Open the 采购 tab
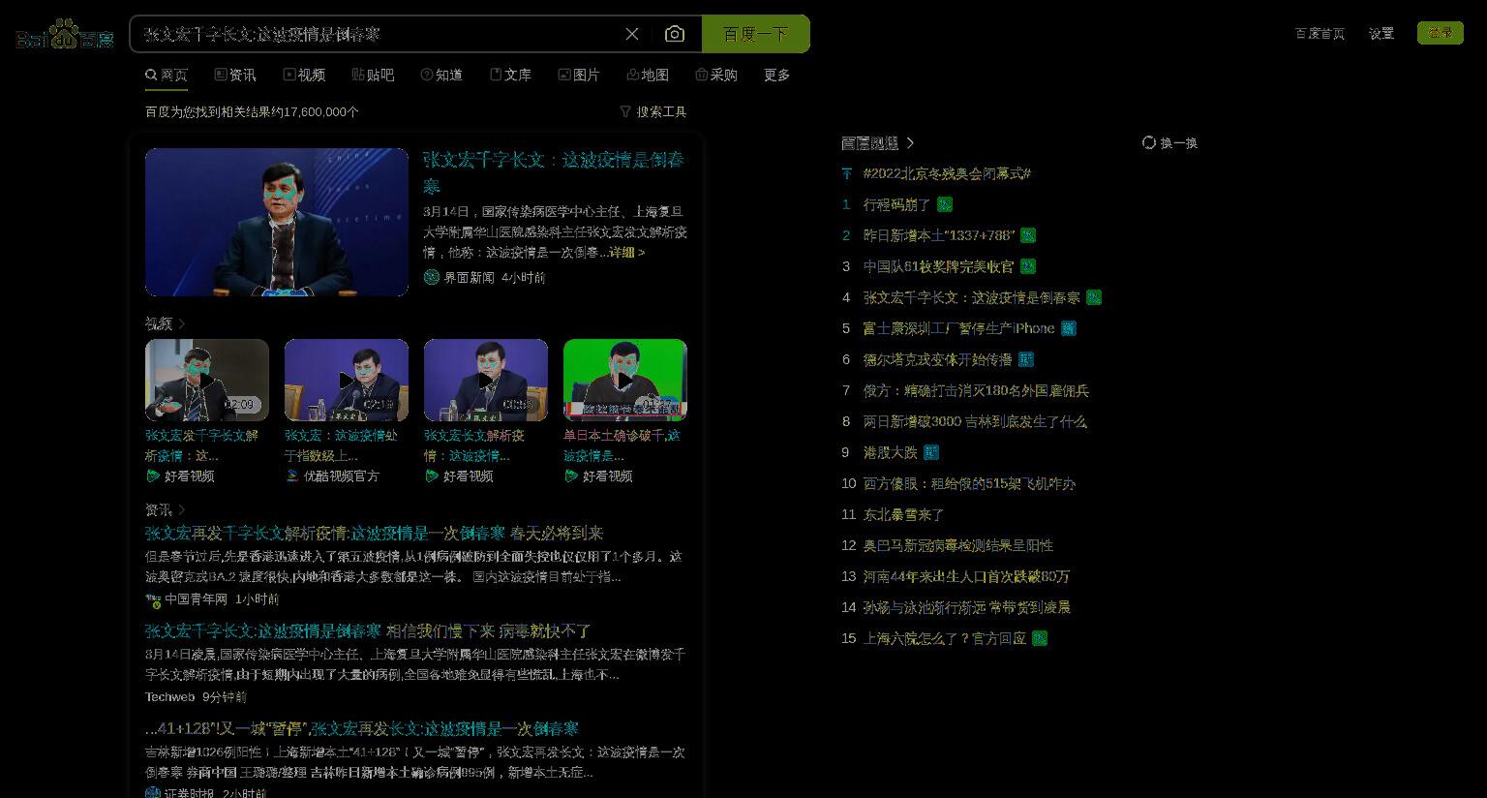 click(716, 75)
